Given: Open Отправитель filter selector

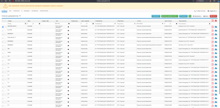Looking at the screenshot, I should click(x=115, y=24).
